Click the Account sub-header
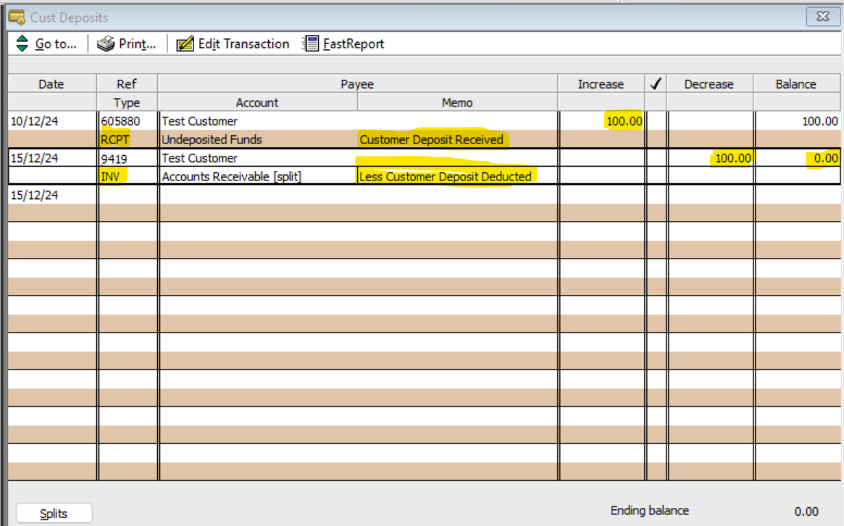 click(257, 102)
